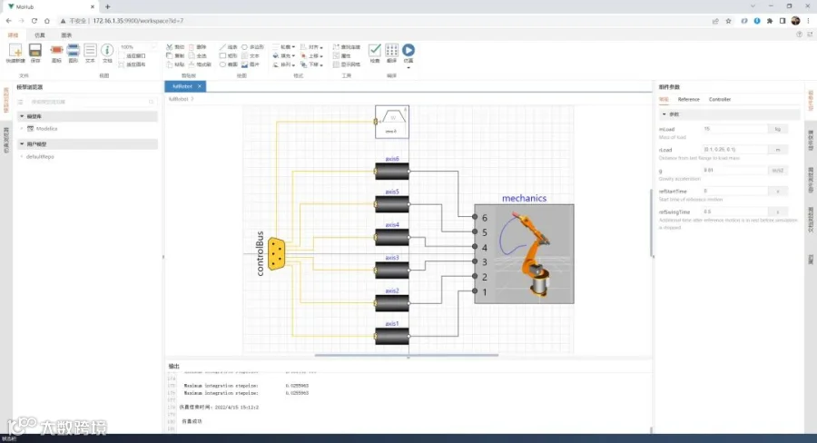This screenshot has height=443, width=817.
Task: Click the canvas horizontal scrollbar
Action: [407, 356]
